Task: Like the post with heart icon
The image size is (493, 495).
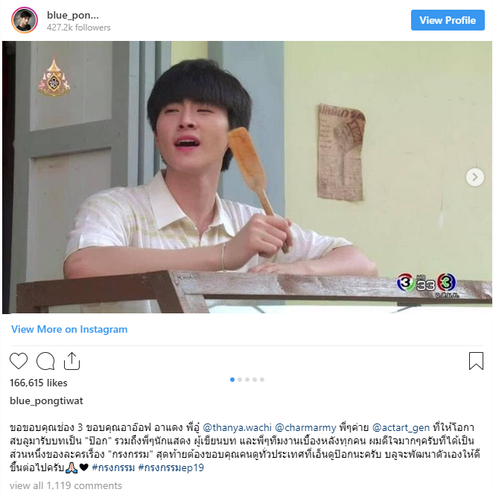Action: point(19,361)
